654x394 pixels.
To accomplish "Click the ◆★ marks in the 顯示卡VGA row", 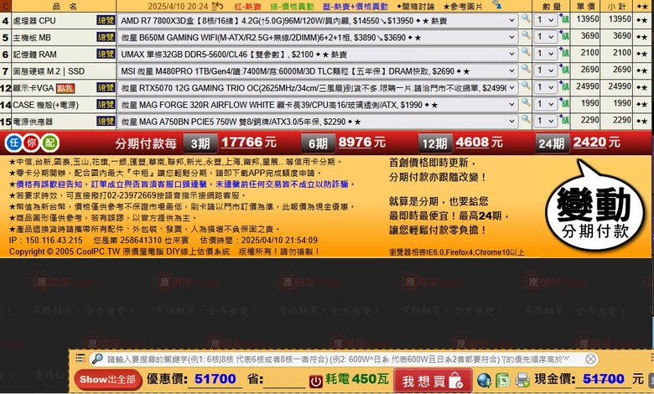I will coord(642,88).
